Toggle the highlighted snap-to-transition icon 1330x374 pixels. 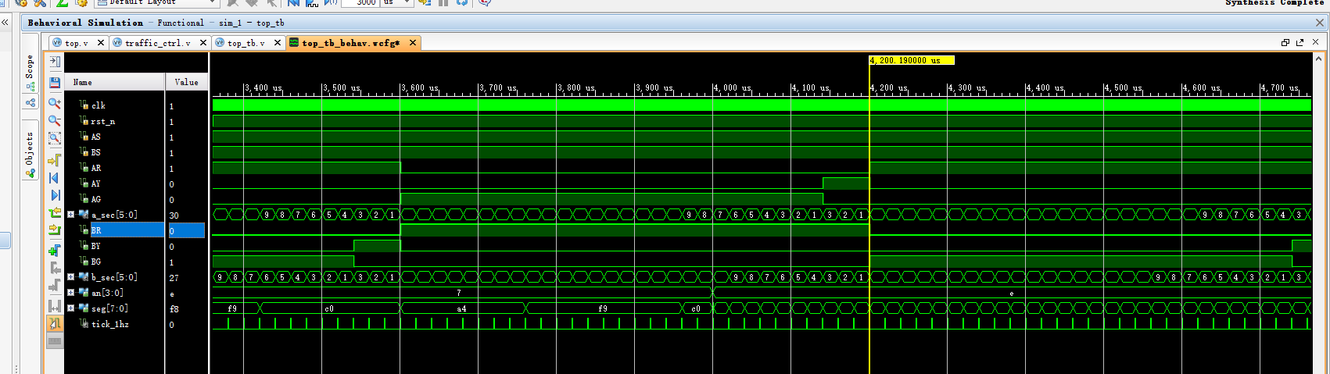click(x=55, y=323)
